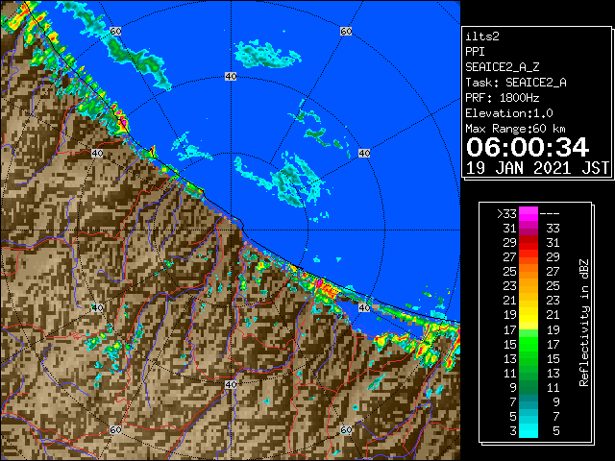Image resolution: width=615 pixels, height=461 pixels.
Task: Click the "60" ring label in the southeast
Action: tap(346, 429)
